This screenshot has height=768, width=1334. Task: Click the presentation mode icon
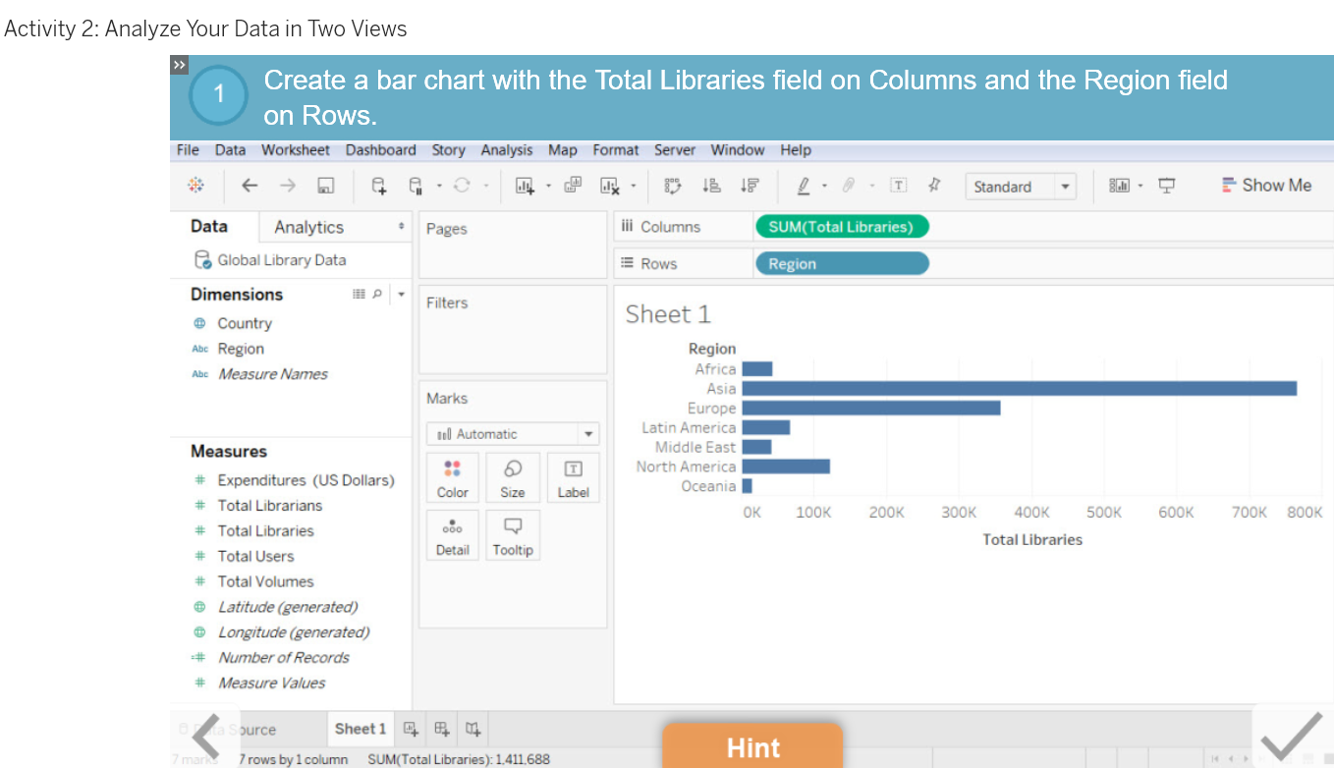(x=1167, y=186)
